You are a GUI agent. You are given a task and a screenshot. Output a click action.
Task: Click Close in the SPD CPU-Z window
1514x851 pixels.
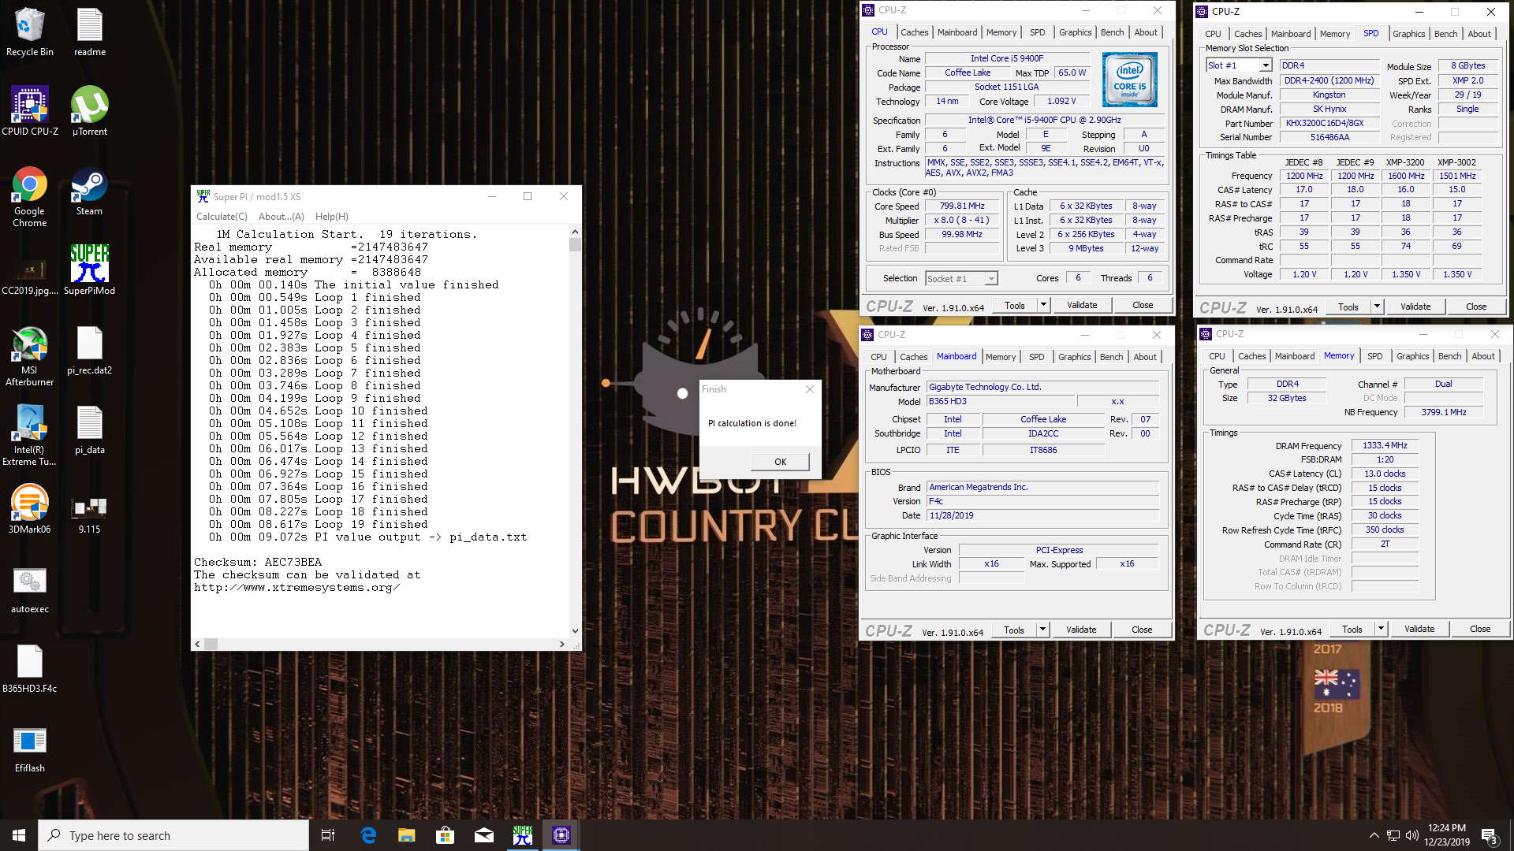click(1476, 307)
